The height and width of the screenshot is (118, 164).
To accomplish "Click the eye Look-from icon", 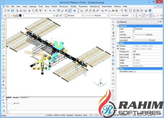I will (106, 10).
